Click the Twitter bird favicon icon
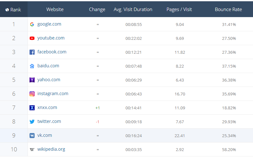Screen dimensions: 253x158 [x=32, y=122]
